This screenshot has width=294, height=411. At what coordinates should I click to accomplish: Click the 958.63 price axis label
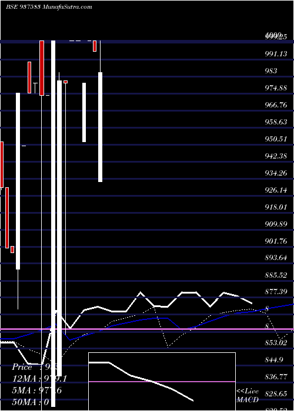(x=276, y=122)
